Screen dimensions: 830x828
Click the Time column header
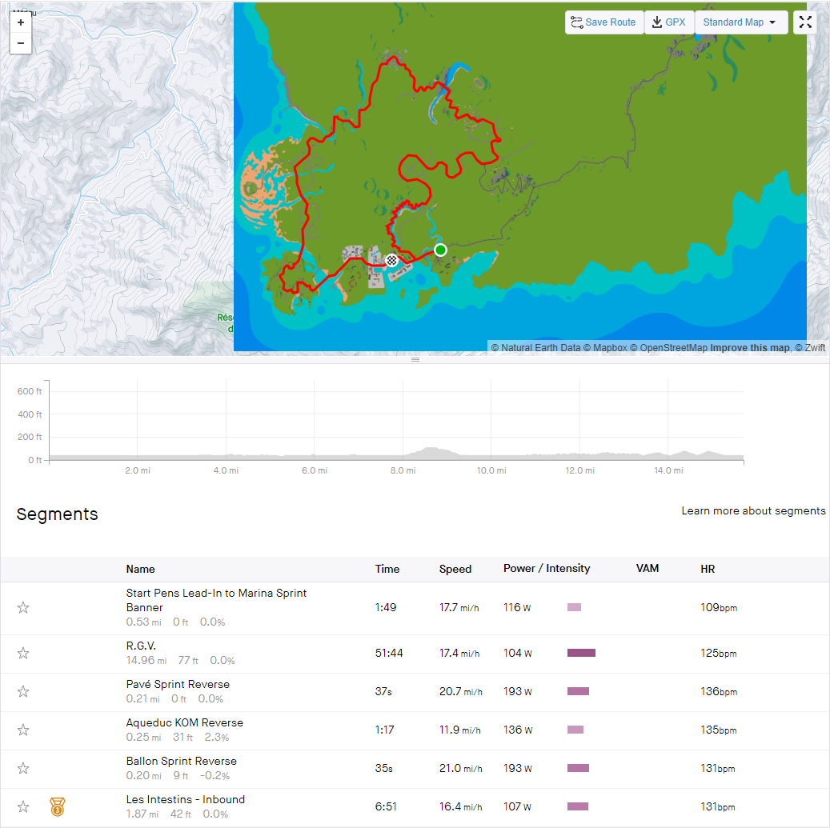coord(387,569)
